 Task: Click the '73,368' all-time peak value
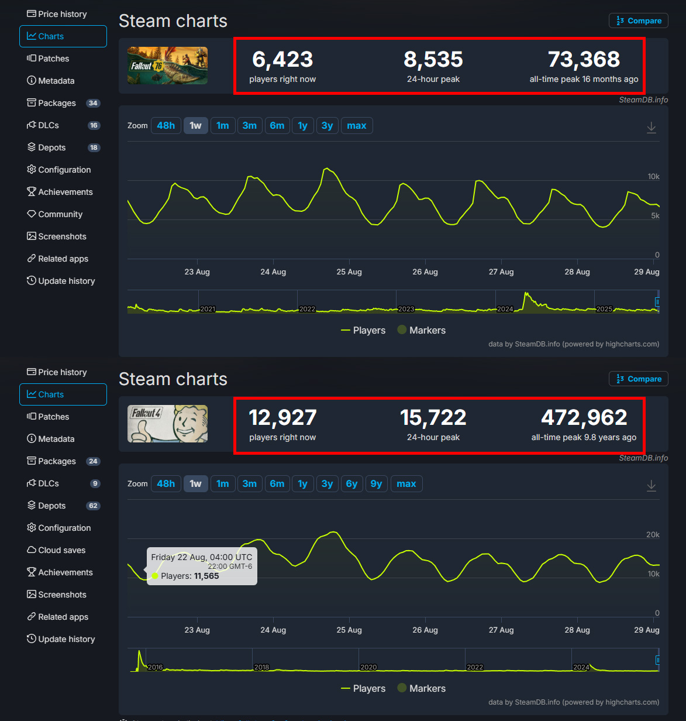pos(584,59)
